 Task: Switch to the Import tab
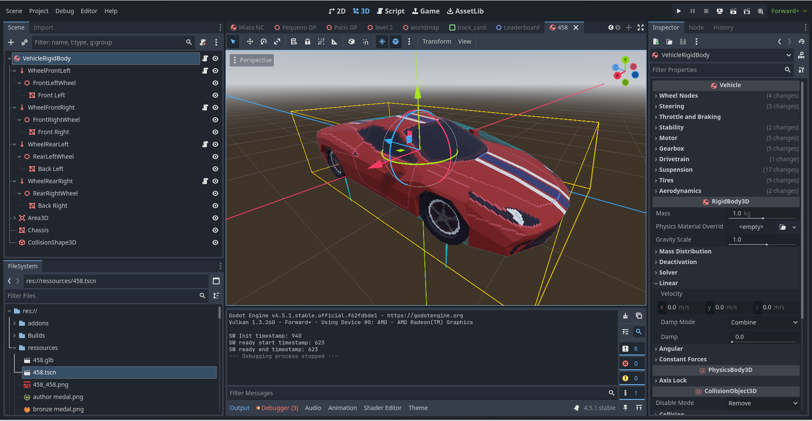[x=44, y=28]
